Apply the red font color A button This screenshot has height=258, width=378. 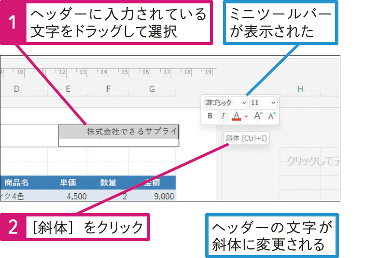[x=237, y=116]
